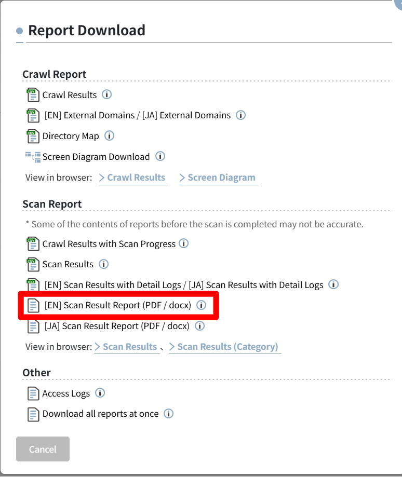View Crawl Results in browser
The height and width of the screenshot is (477, 402).
tap(133, 178)
